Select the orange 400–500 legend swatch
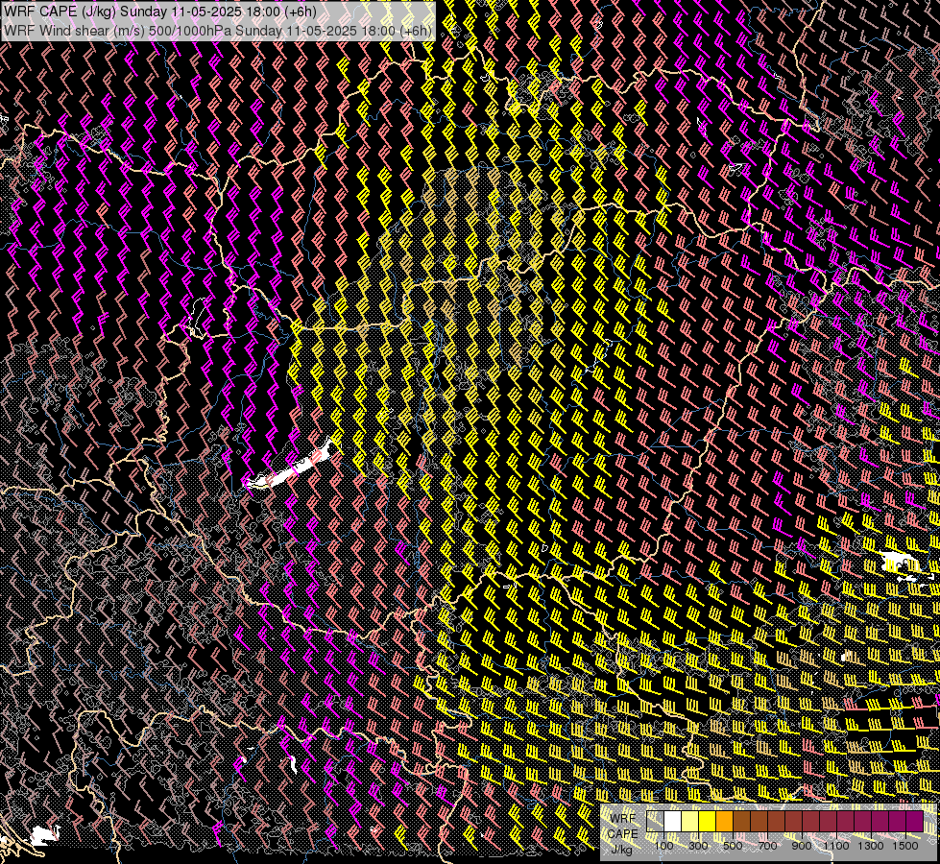 click(725, 822)
